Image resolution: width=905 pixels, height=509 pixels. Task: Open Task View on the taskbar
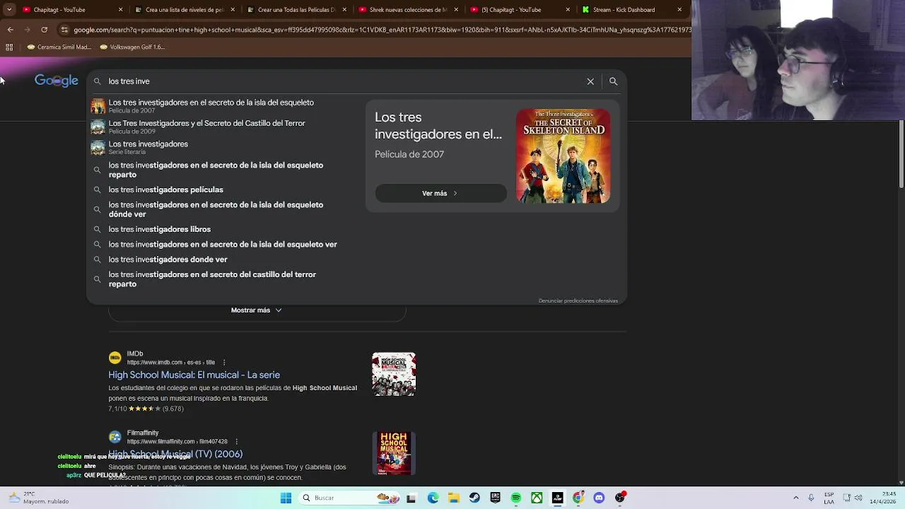pos(411,498)
